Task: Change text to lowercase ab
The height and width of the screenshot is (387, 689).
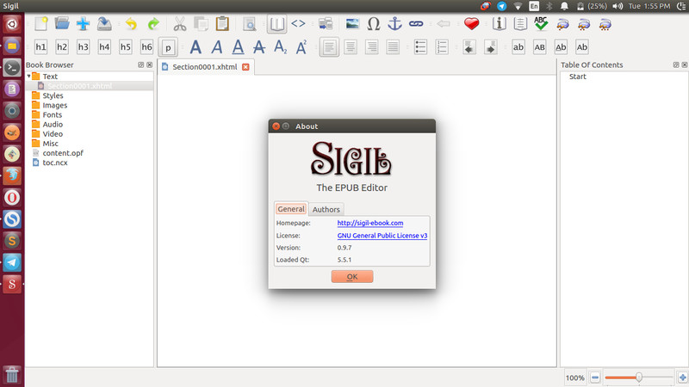Action: [518, 47]
